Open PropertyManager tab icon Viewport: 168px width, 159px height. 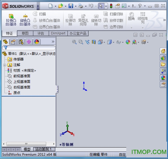13,42
